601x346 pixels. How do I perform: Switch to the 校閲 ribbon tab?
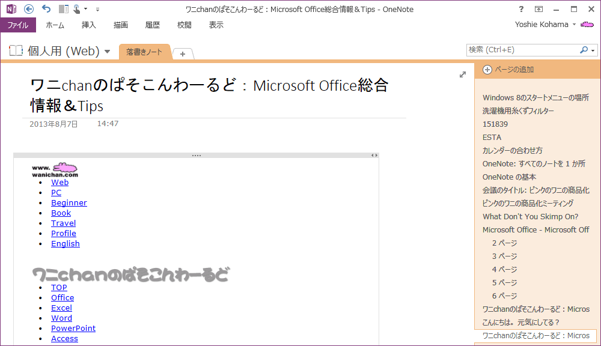pos(184,25)
